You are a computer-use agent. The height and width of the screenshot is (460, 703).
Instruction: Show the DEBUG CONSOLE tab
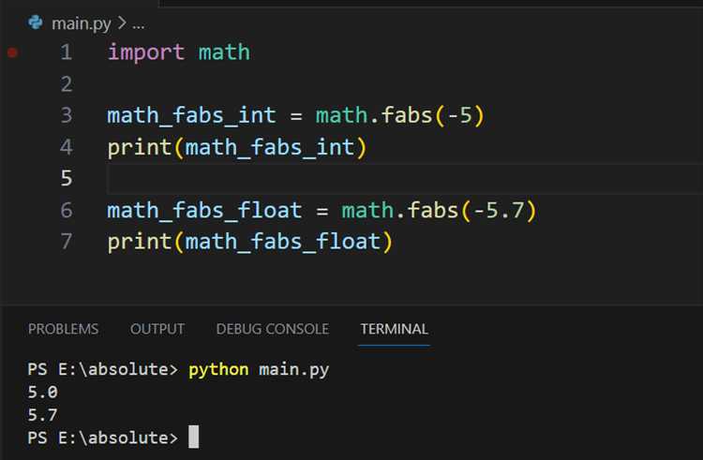click(272, 329)
